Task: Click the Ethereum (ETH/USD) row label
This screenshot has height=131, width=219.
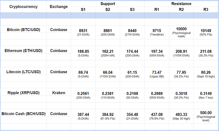Action: (x=23, y=51)
